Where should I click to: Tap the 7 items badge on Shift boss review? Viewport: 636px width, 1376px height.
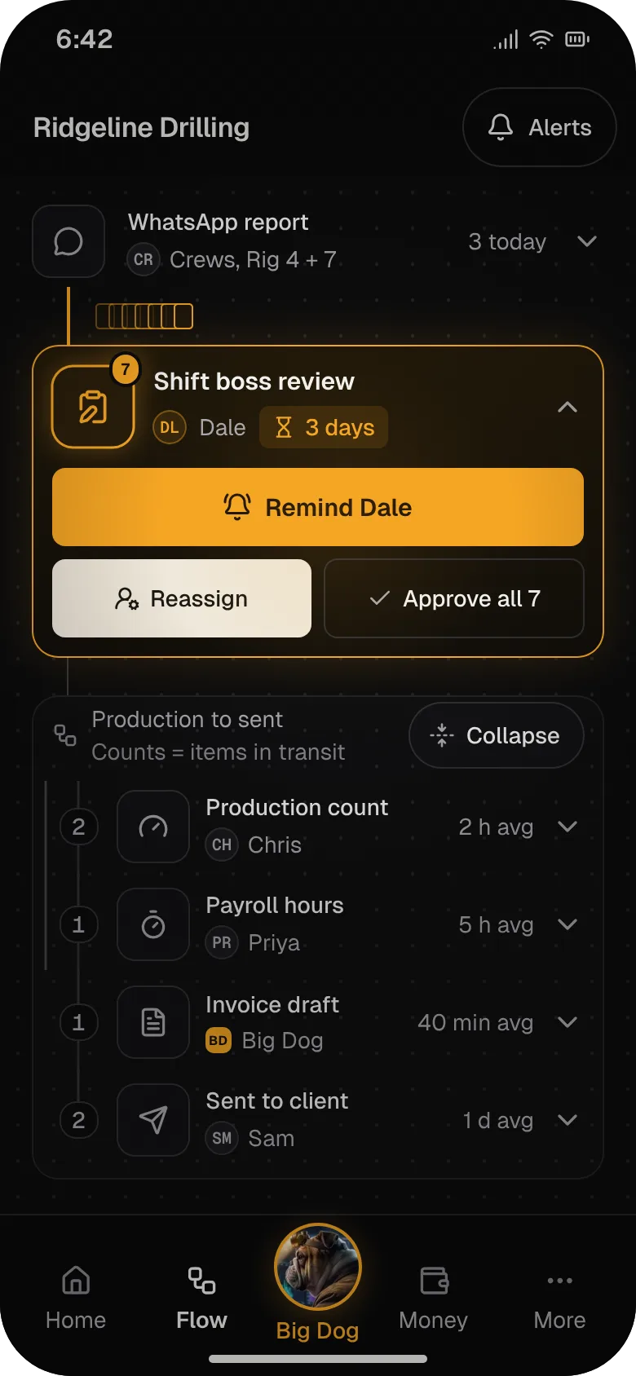pos(125,369)
